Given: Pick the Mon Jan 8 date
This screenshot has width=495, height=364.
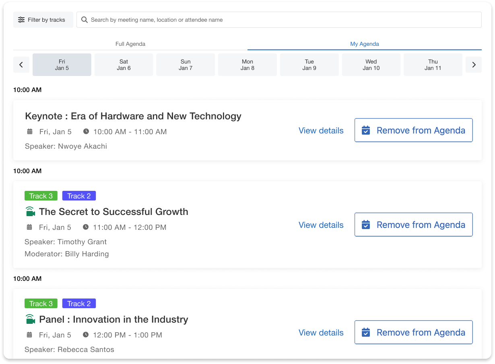Looking at the screenshot, I should [x=248, y=65].
